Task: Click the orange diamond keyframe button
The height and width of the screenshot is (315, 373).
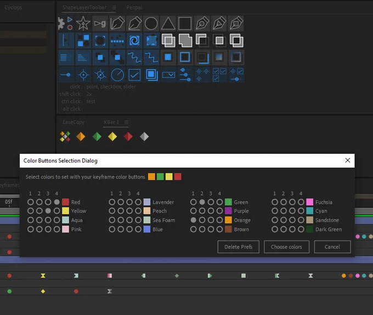Action: (x=81, y=137)
